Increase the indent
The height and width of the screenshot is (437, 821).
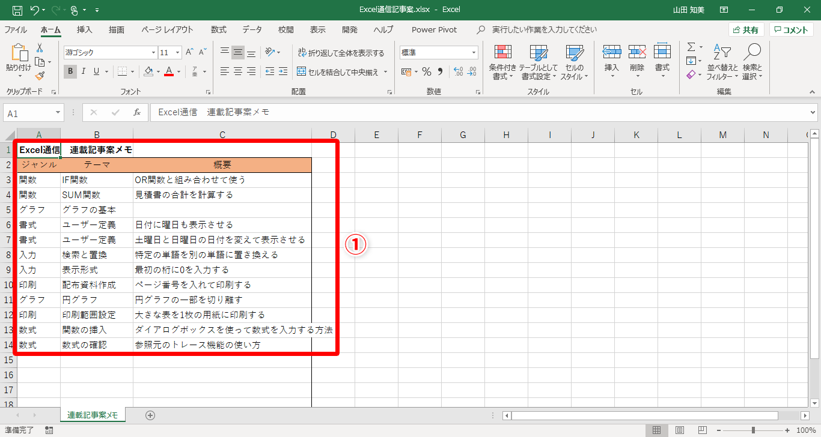point(282,71)
